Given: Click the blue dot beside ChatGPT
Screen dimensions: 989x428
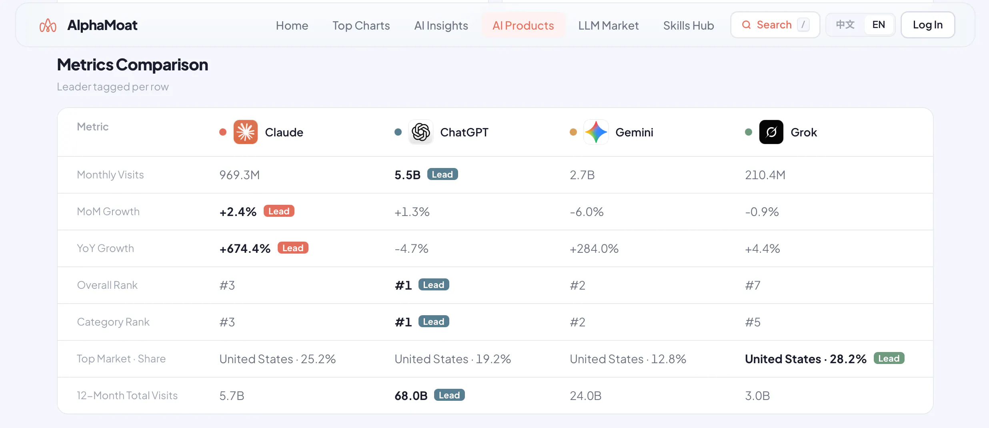Looking at the screenshot, I should coord(398,132).
